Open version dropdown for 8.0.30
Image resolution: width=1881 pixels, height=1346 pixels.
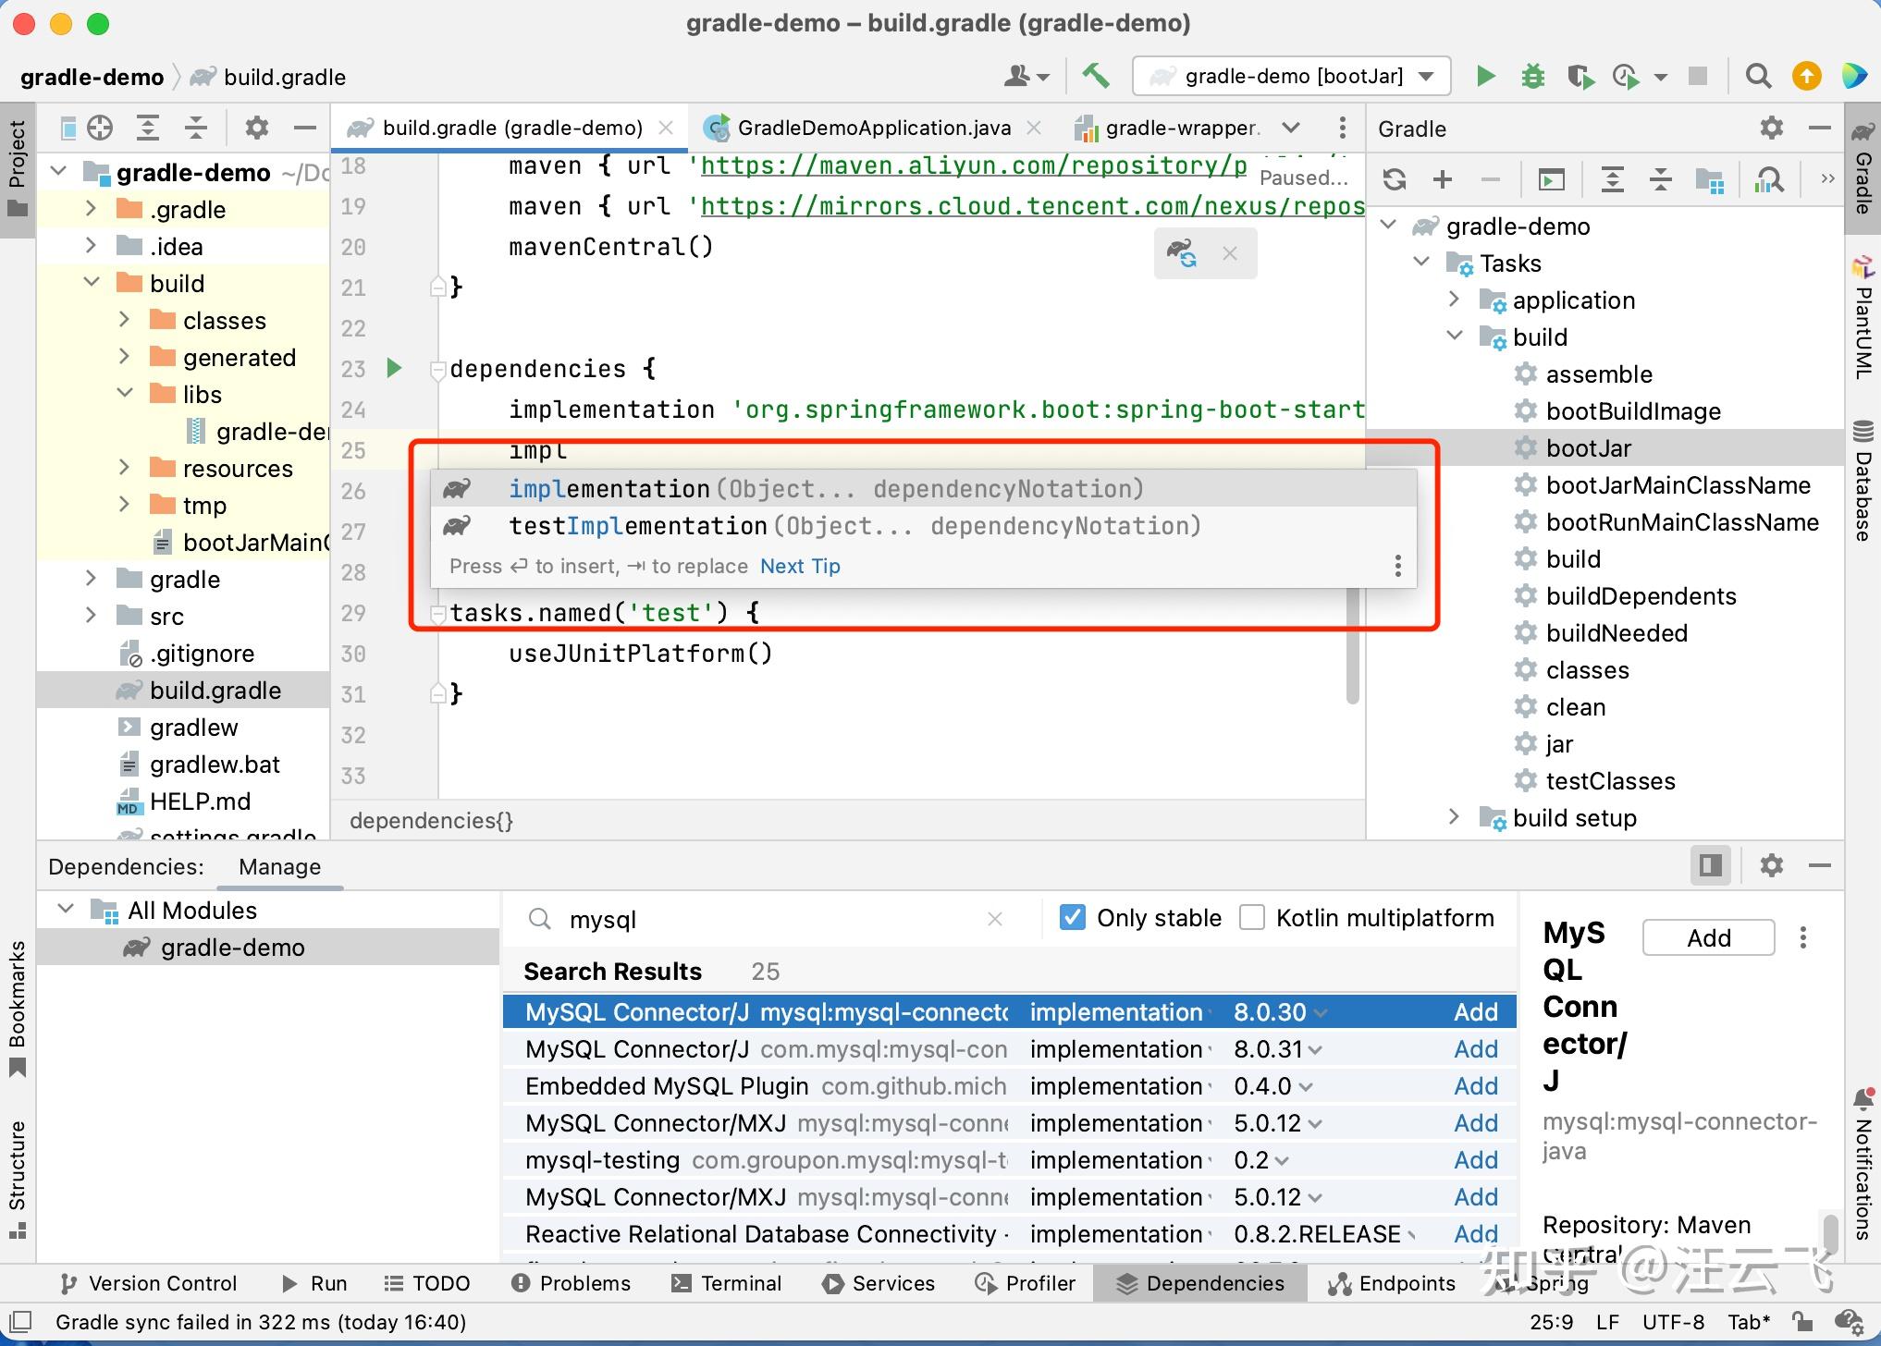pos(1321,1012)
